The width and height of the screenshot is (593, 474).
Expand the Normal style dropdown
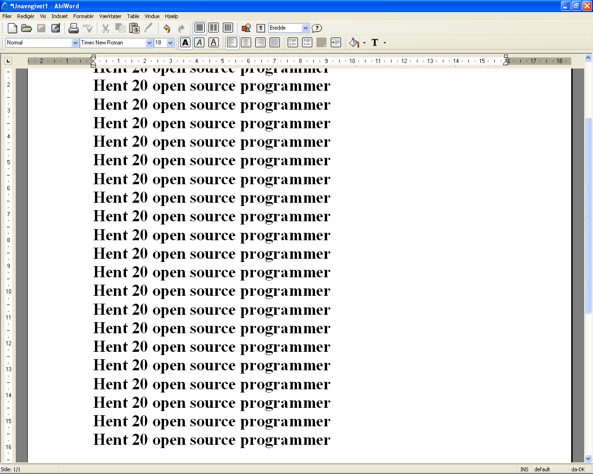pyautogui.click(x=75, y=43)
